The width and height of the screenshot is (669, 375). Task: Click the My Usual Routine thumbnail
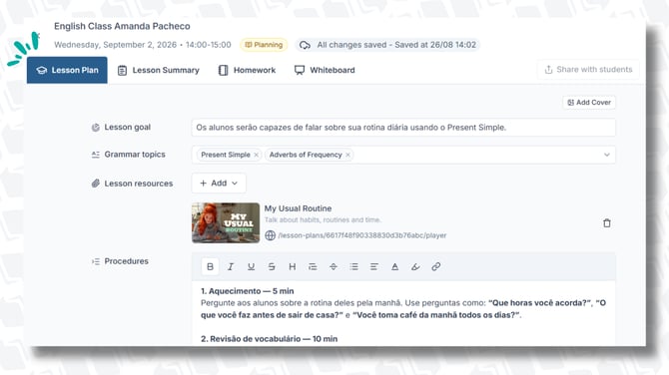226,222
